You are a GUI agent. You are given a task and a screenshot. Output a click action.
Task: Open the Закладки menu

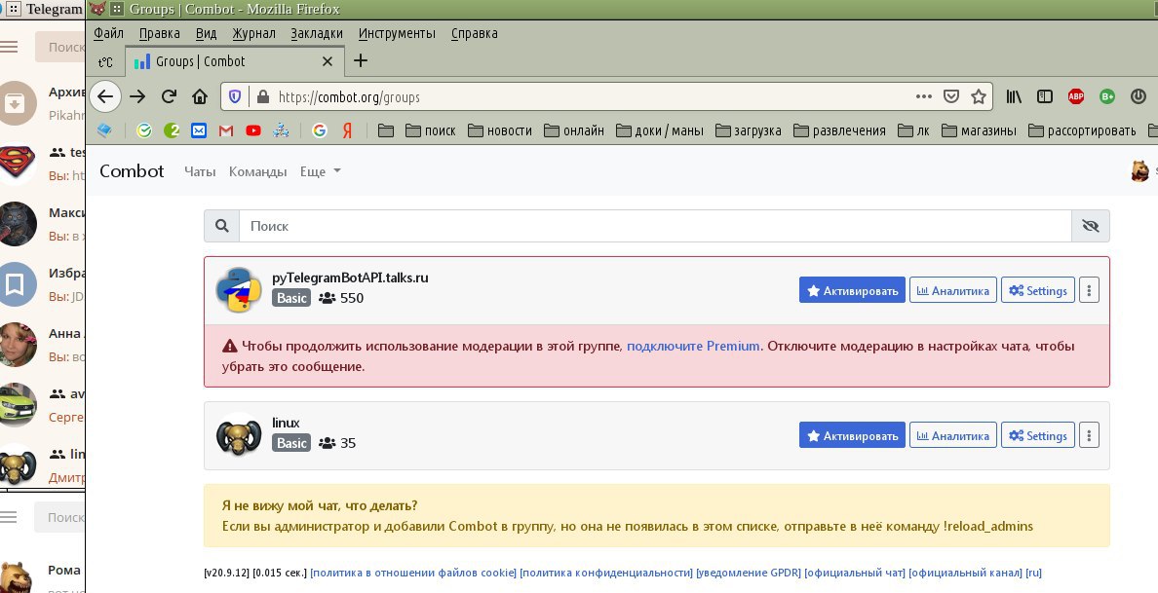coord(317,33)
